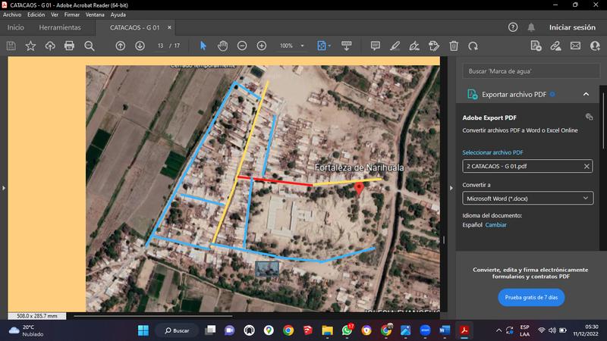Open the Firmar menu

click(x=72, y=14)
